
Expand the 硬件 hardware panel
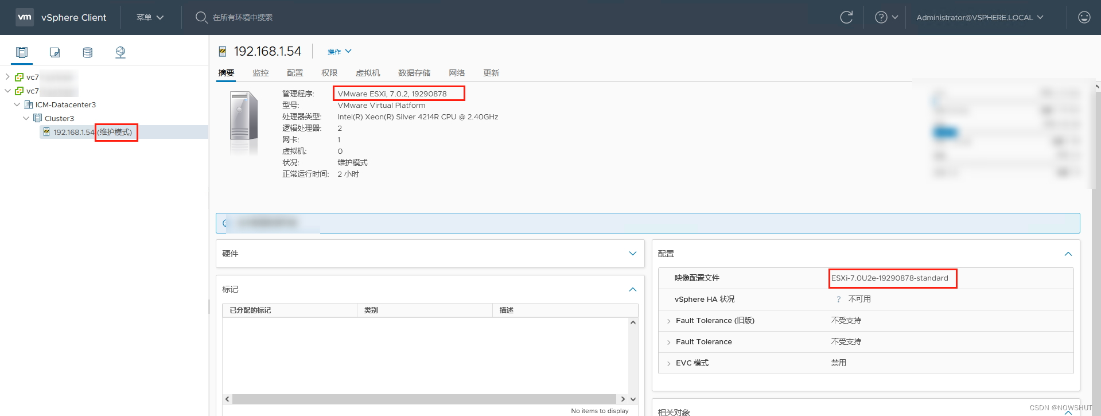(x=633, y=254)
